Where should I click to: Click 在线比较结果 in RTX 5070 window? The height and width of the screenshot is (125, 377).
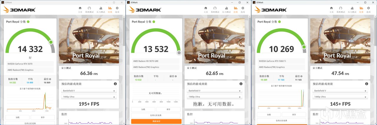click(30, 123)
